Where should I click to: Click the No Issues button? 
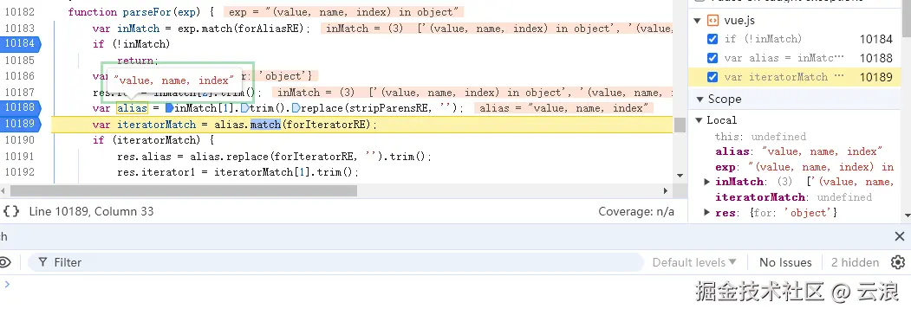tap(785, 262)
